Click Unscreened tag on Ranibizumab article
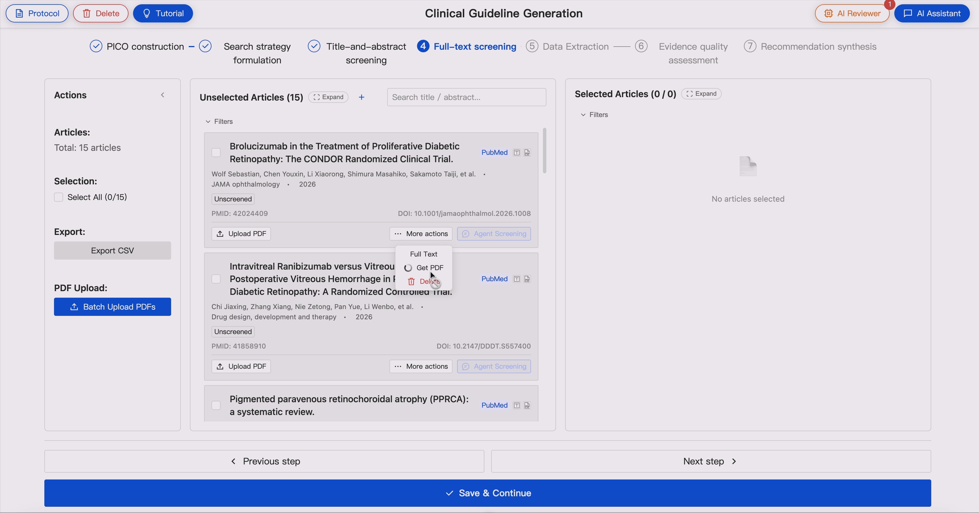 click(233, 332)
